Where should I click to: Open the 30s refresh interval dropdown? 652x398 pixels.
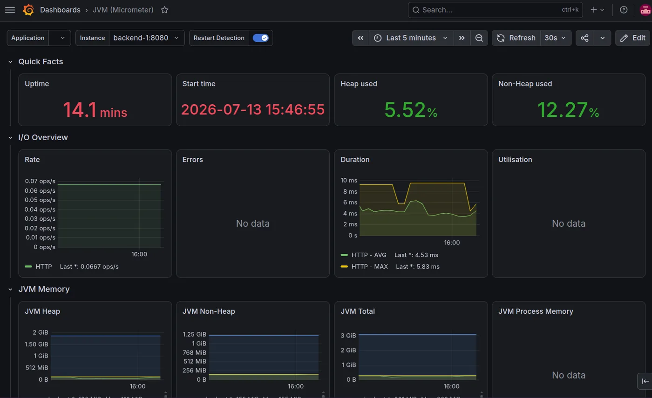(x=556, y=38)
